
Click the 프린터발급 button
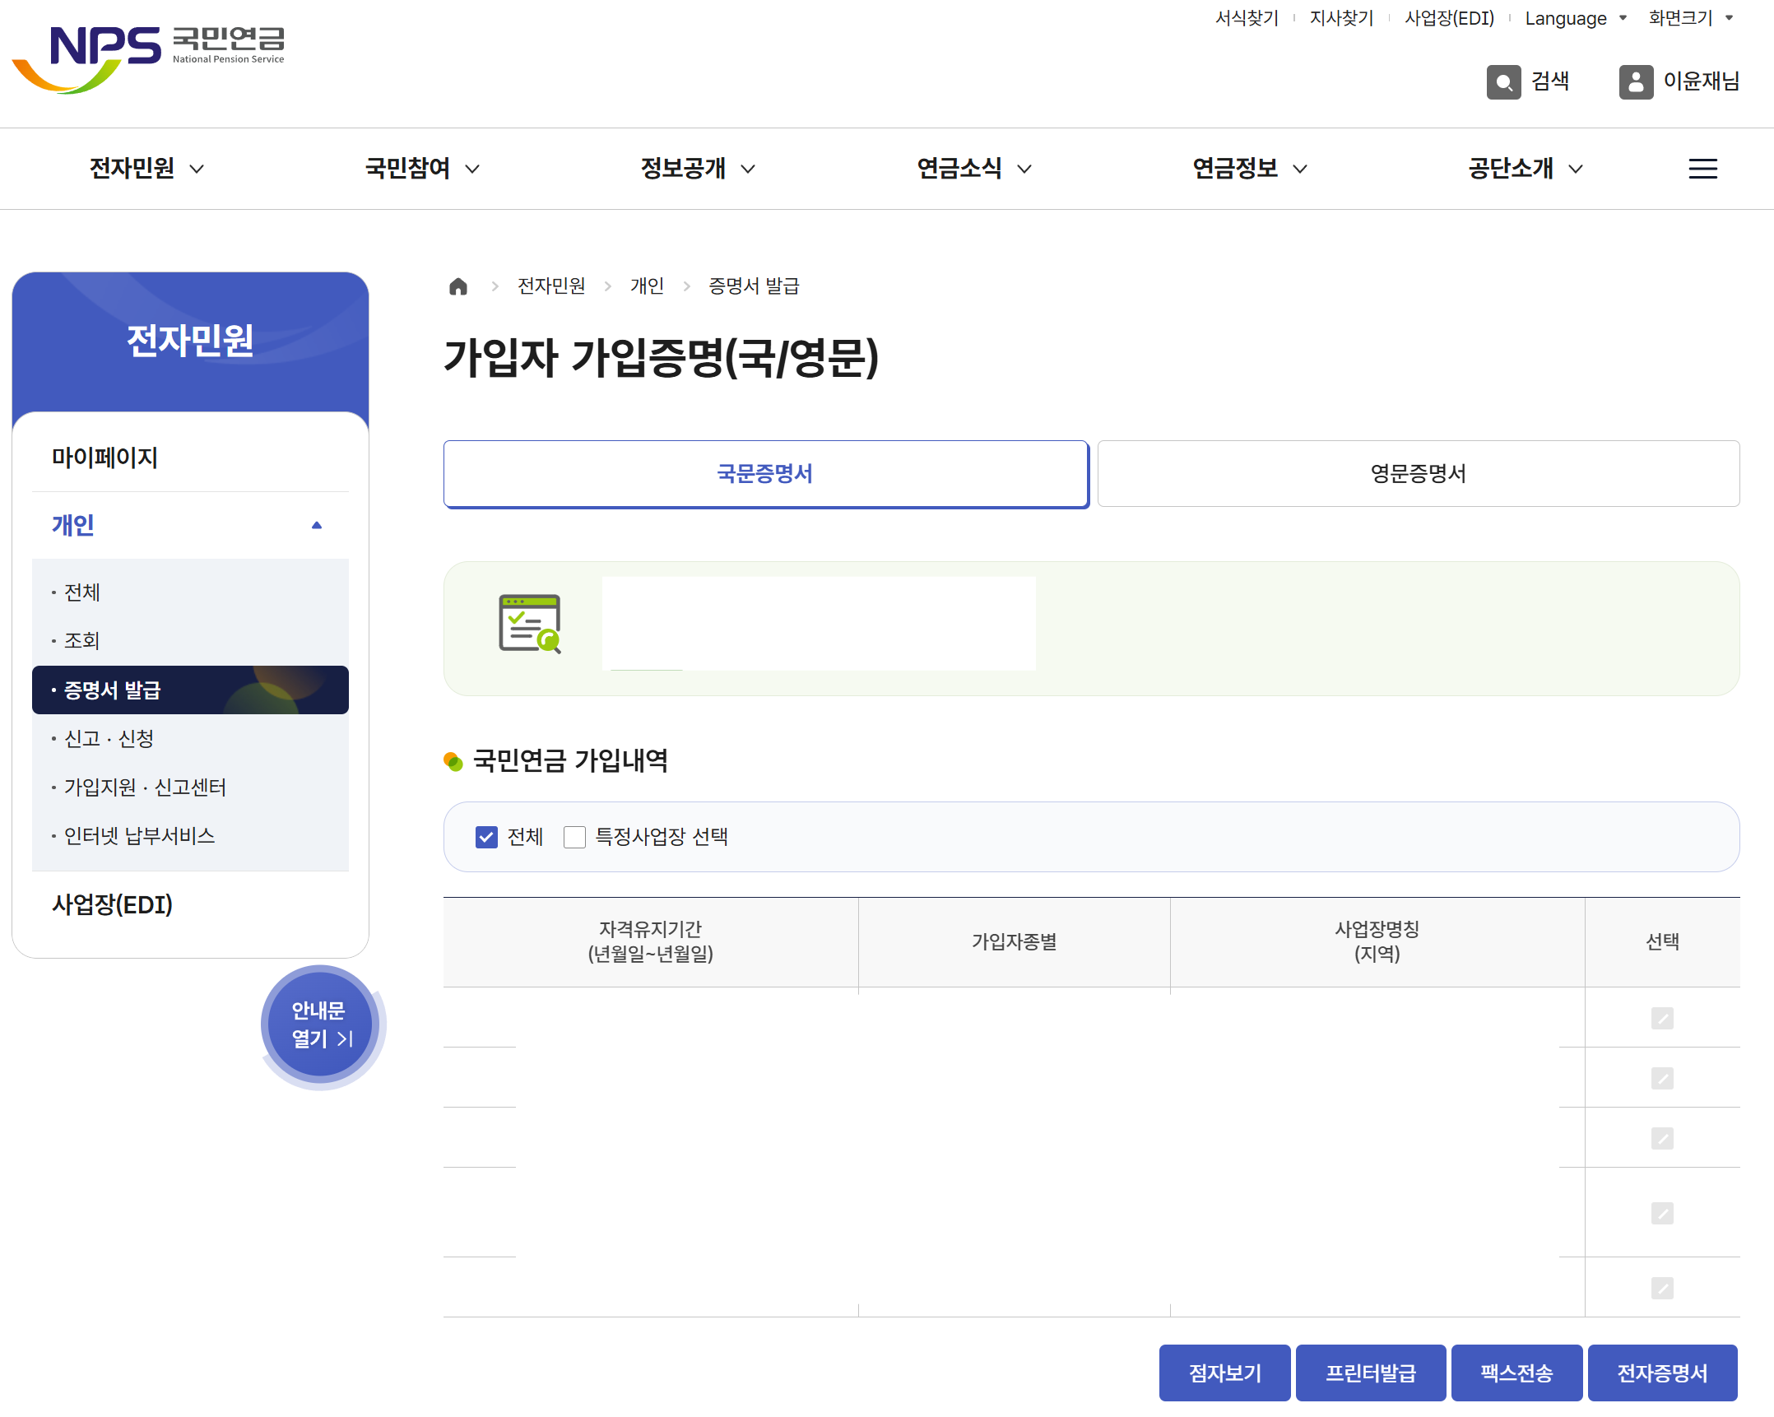coord(1370,1373)
